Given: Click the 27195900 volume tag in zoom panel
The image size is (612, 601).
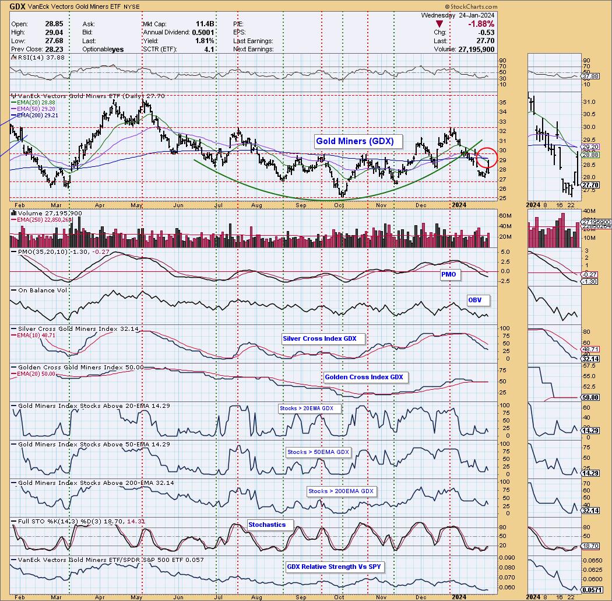Looking at the screenshot, I should click(596, 222).
